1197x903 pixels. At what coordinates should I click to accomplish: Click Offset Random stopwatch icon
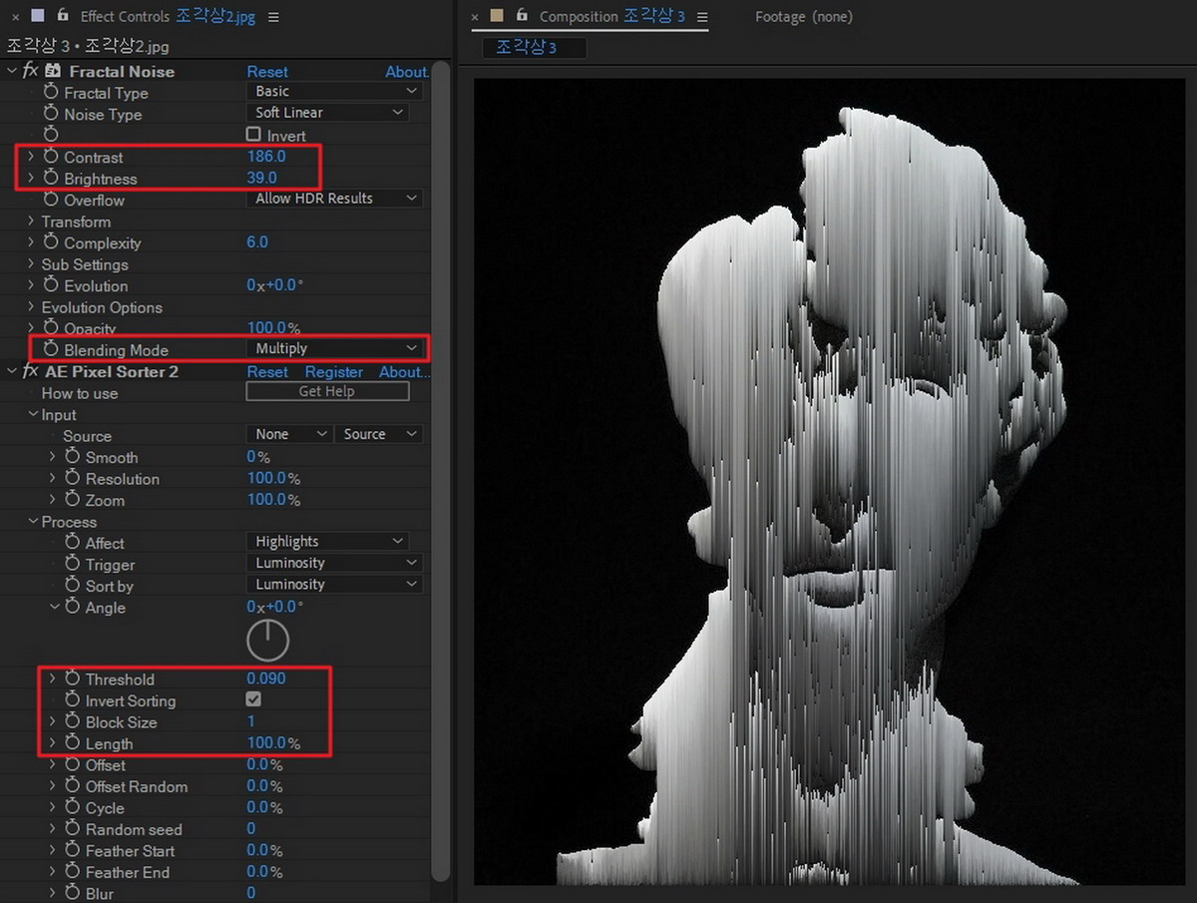coord(72,786)
